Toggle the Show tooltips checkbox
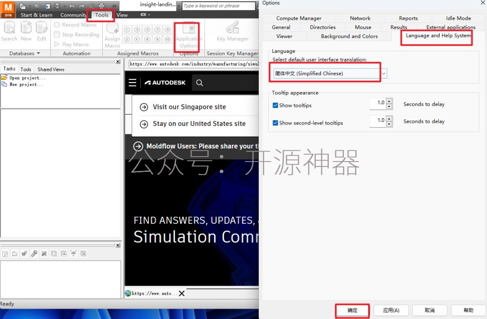487x319 pixels. [x=275, y=106]
